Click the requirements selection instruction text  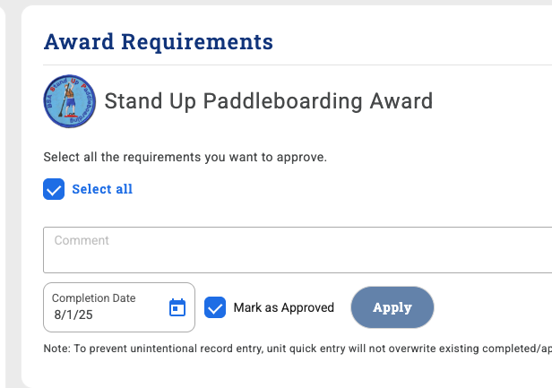(185, 158)
